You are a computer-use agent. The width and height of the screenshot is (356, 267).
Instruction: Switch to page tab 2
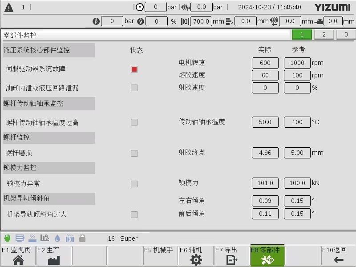pyautogui.click(x=324, y=34)
